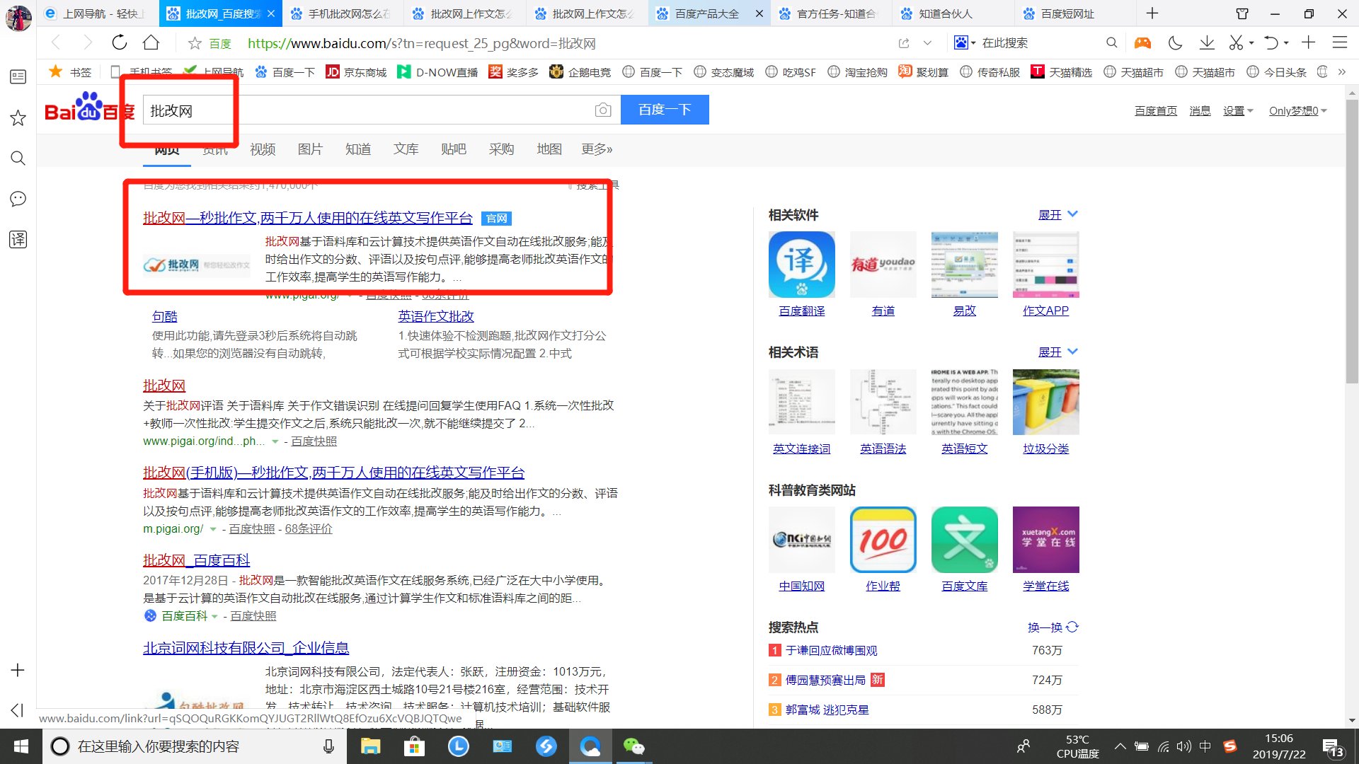Open favorites star in left sidebar
The image size is (1359, 764).
pyautogui.click(x=18, y=117)
